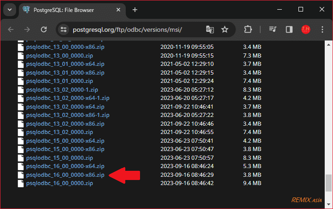This screenshot has height=209, width=333.
Task: Get psqlodbc_15_00_0000.zip
Action: 59,158
